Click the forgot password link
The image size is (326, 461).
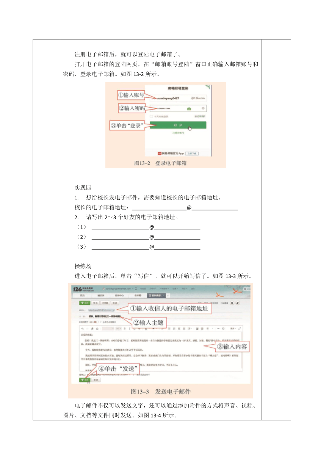pos(200,116)
